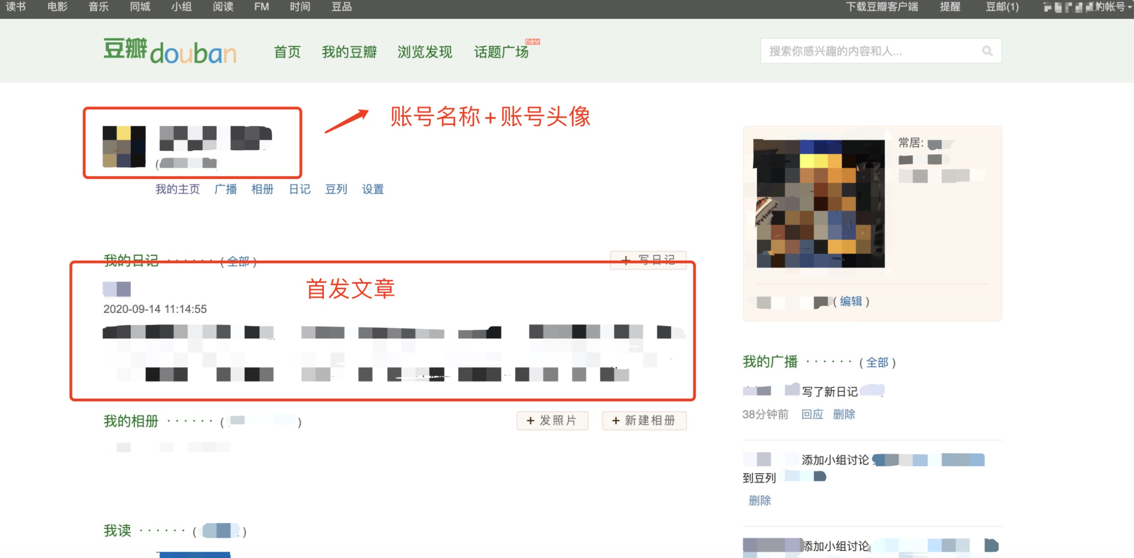Go to 首页 tab
The image size is (1134, 558).
pos(287,52)
